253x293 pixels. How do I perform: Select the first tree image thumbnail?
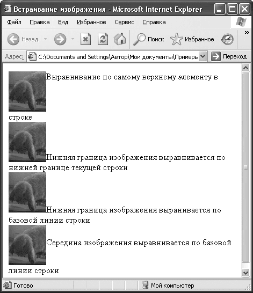(27, 91)
